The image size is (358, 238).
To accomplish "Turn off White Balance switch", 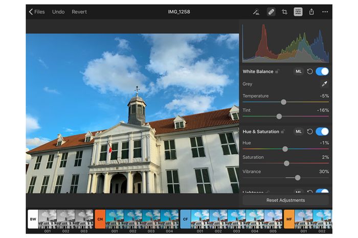I will [322, 72].
